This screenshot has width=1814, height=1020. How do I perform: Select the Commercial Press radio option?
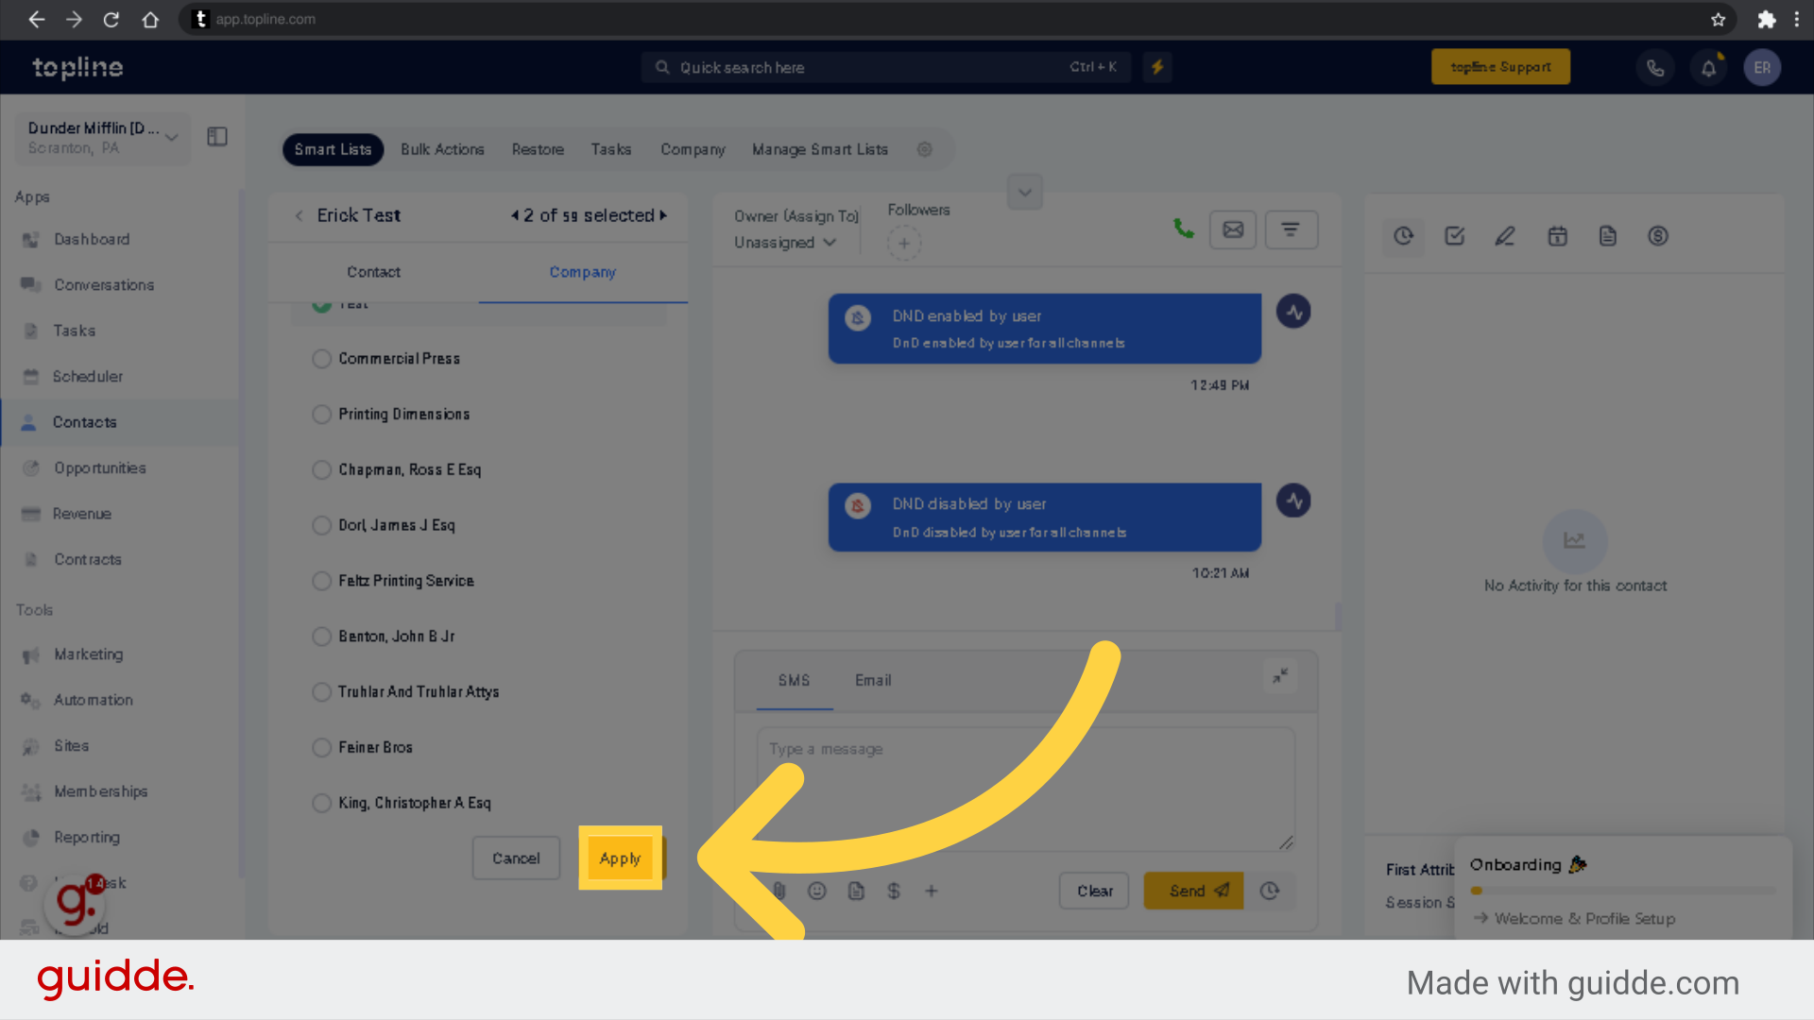coord(321,359)
